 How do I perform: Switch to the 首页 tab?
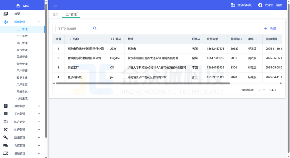[x=55, y=14]
